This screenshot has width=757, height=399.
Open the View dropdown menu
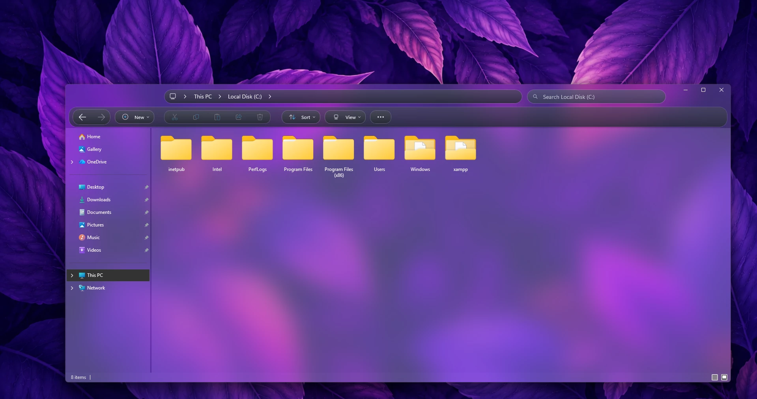pyautogui.click(x=345, y=117)
